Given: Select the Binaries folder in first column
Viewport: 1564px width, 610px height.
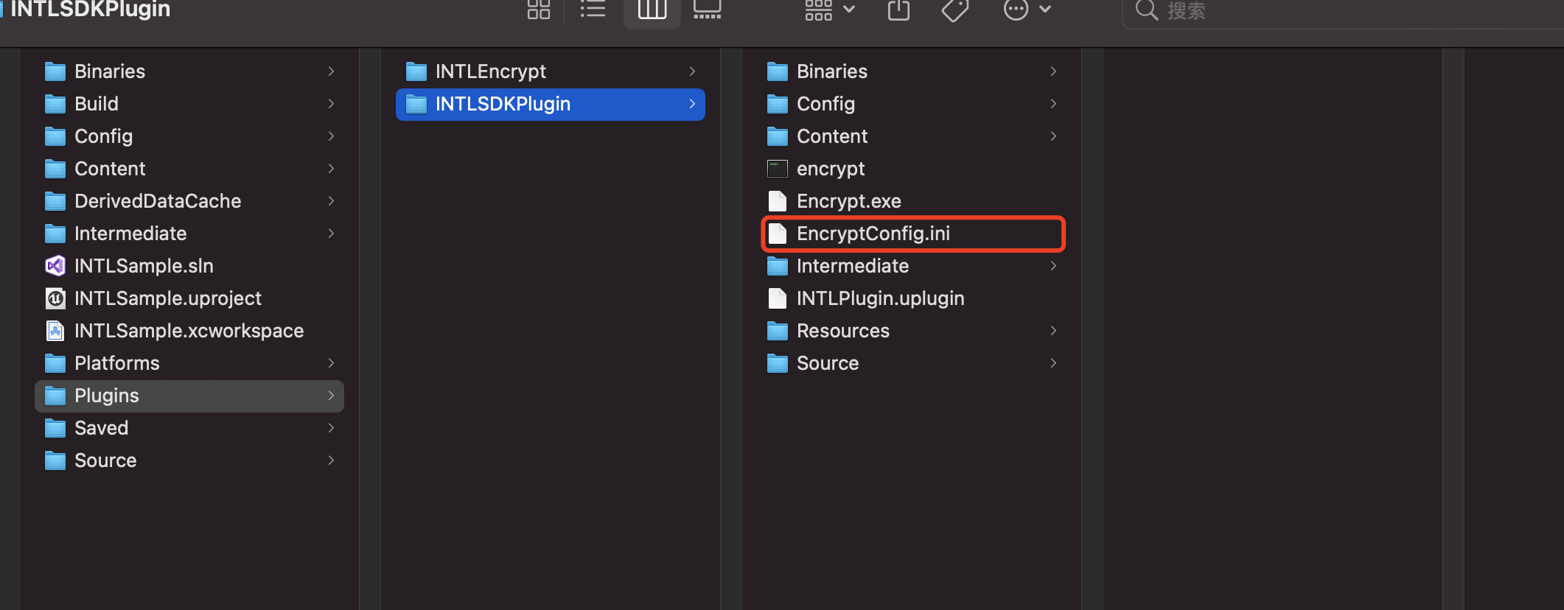Looking at the screenshot, I should coord(189,71).
